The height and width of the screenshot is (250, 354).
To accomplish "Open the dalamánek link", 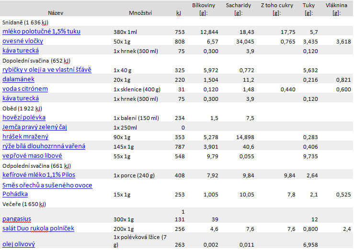I will click(19, 79).
